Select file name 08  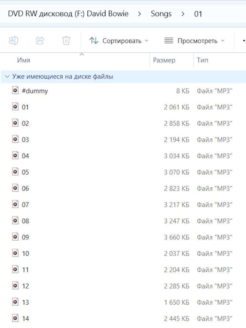[x=25, y=221]
